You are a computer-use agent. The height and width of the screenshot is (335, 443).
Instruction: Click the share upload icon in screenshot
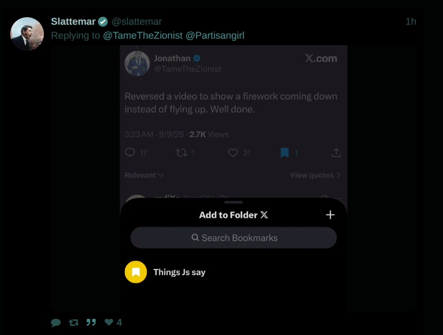(x=336, y=153)
